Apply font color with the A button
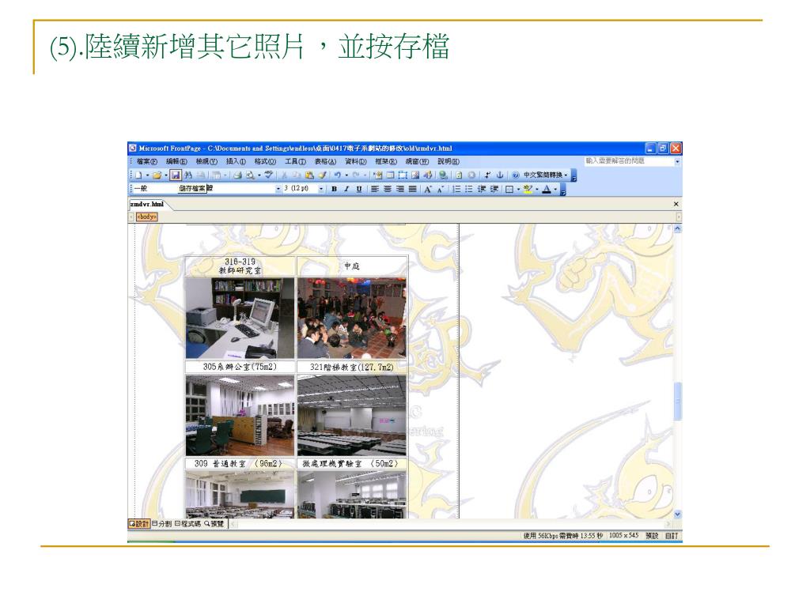 coord(547,189)
